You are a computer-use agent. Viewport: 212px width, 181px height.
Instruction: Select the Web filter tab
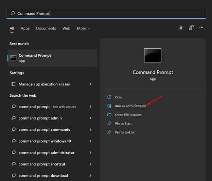click(66, 28)
